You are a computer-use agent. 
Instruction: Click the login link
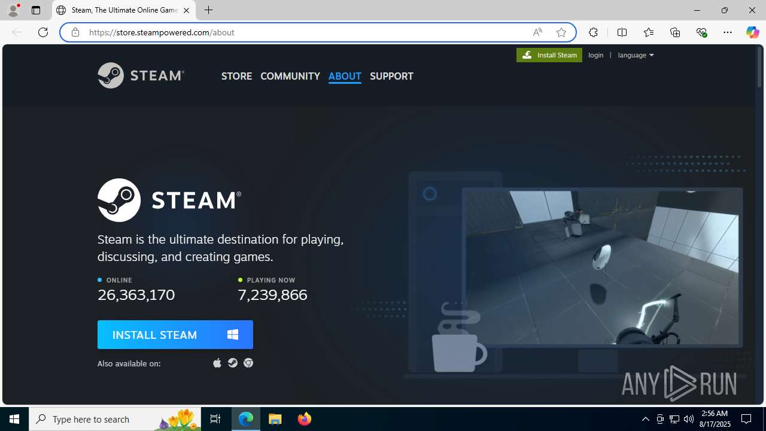click(596, 55)
